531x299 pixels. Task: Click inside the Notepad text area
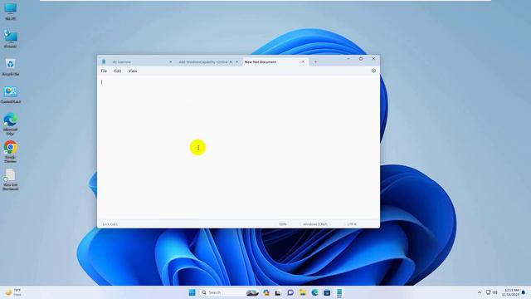click(238, 148)
